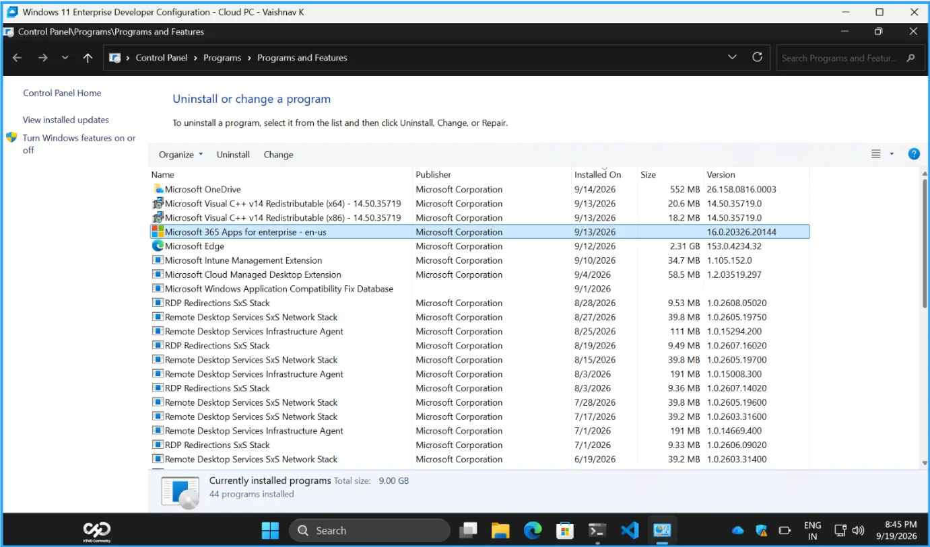This screenshot has width=930, height=547.
Task: Refresh the Programs and Features list
Action: (757, 57)
